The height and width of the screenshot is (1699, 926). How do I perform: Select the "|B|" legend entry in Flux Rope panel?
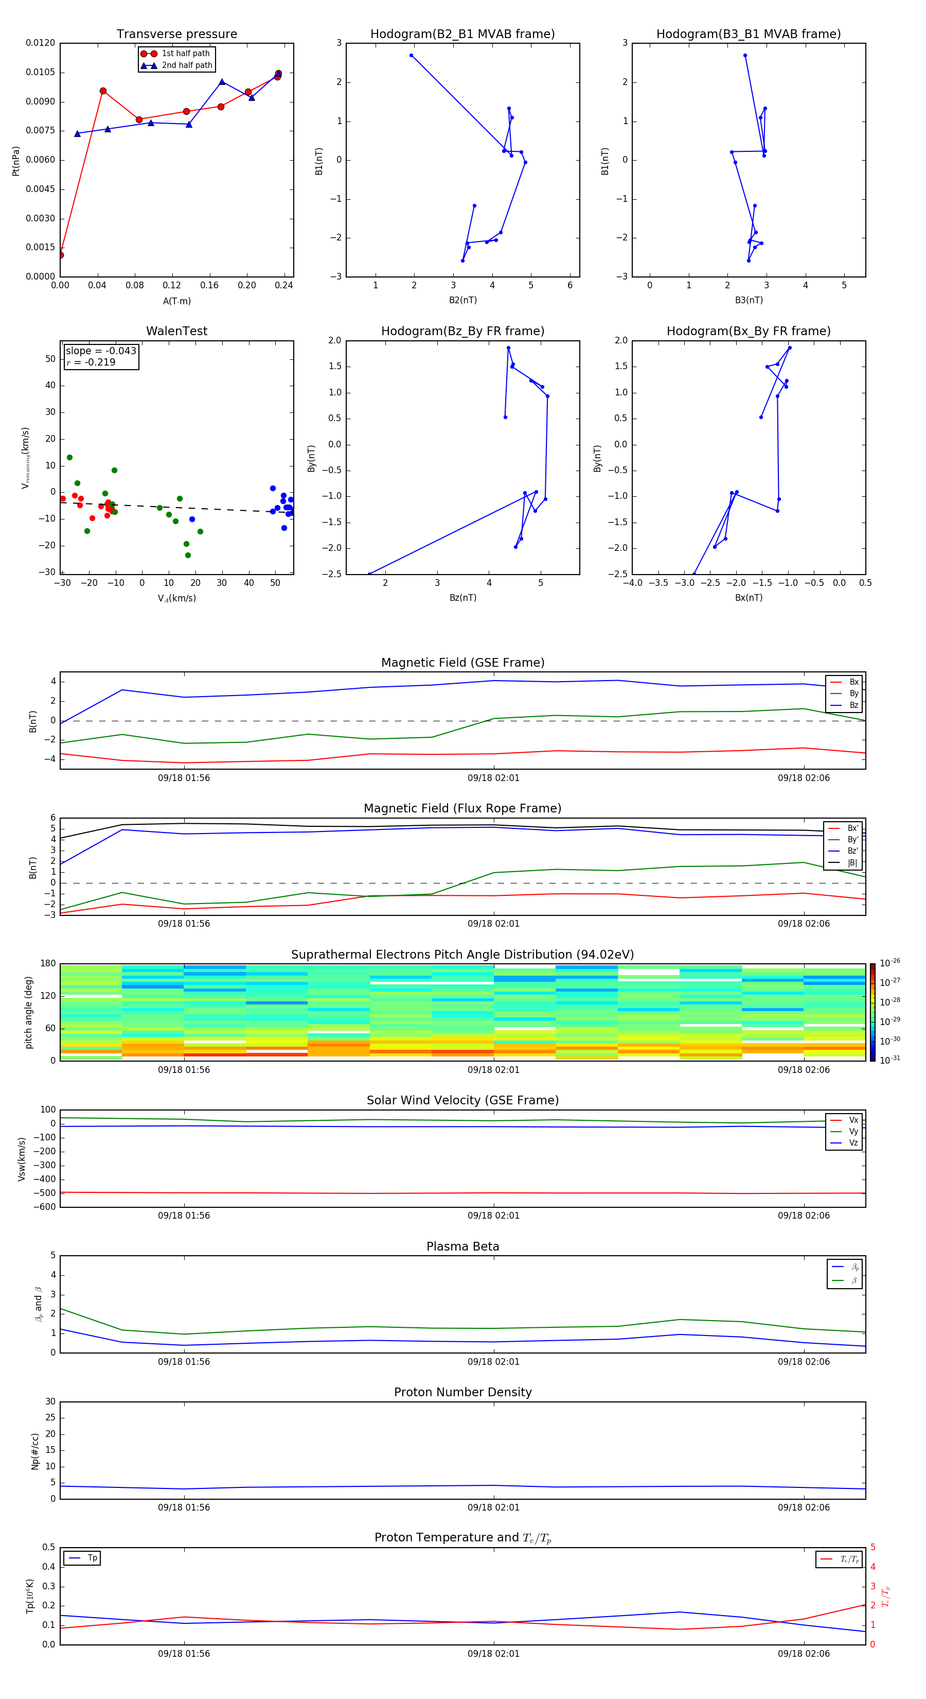point(844,863)
